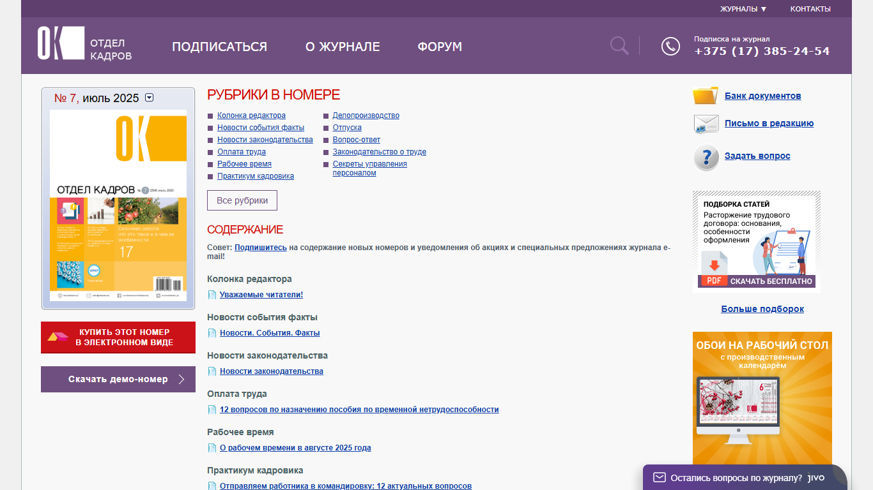
Task: Click the envelope icon in Jivo chat widget
Action: pos(660,477)
